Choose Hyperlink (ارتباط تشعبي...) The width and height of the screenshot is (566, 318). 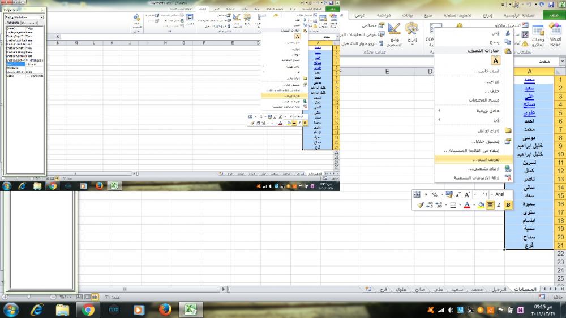tap(473, 168)
